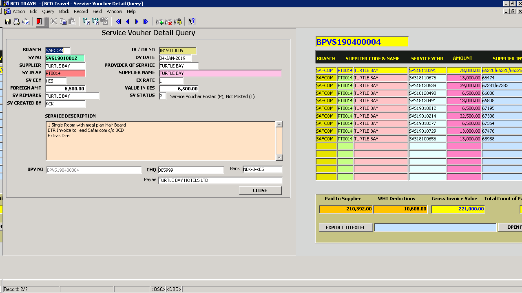Click the yellow BPVS190400004 header field
Image resolution: width=522 pixels, height=293 pixels.
point(362,42)
